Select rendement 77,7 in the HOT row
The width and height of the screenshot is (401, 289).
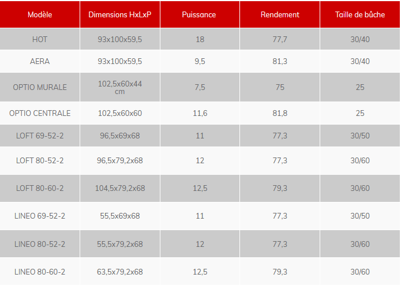280,39
